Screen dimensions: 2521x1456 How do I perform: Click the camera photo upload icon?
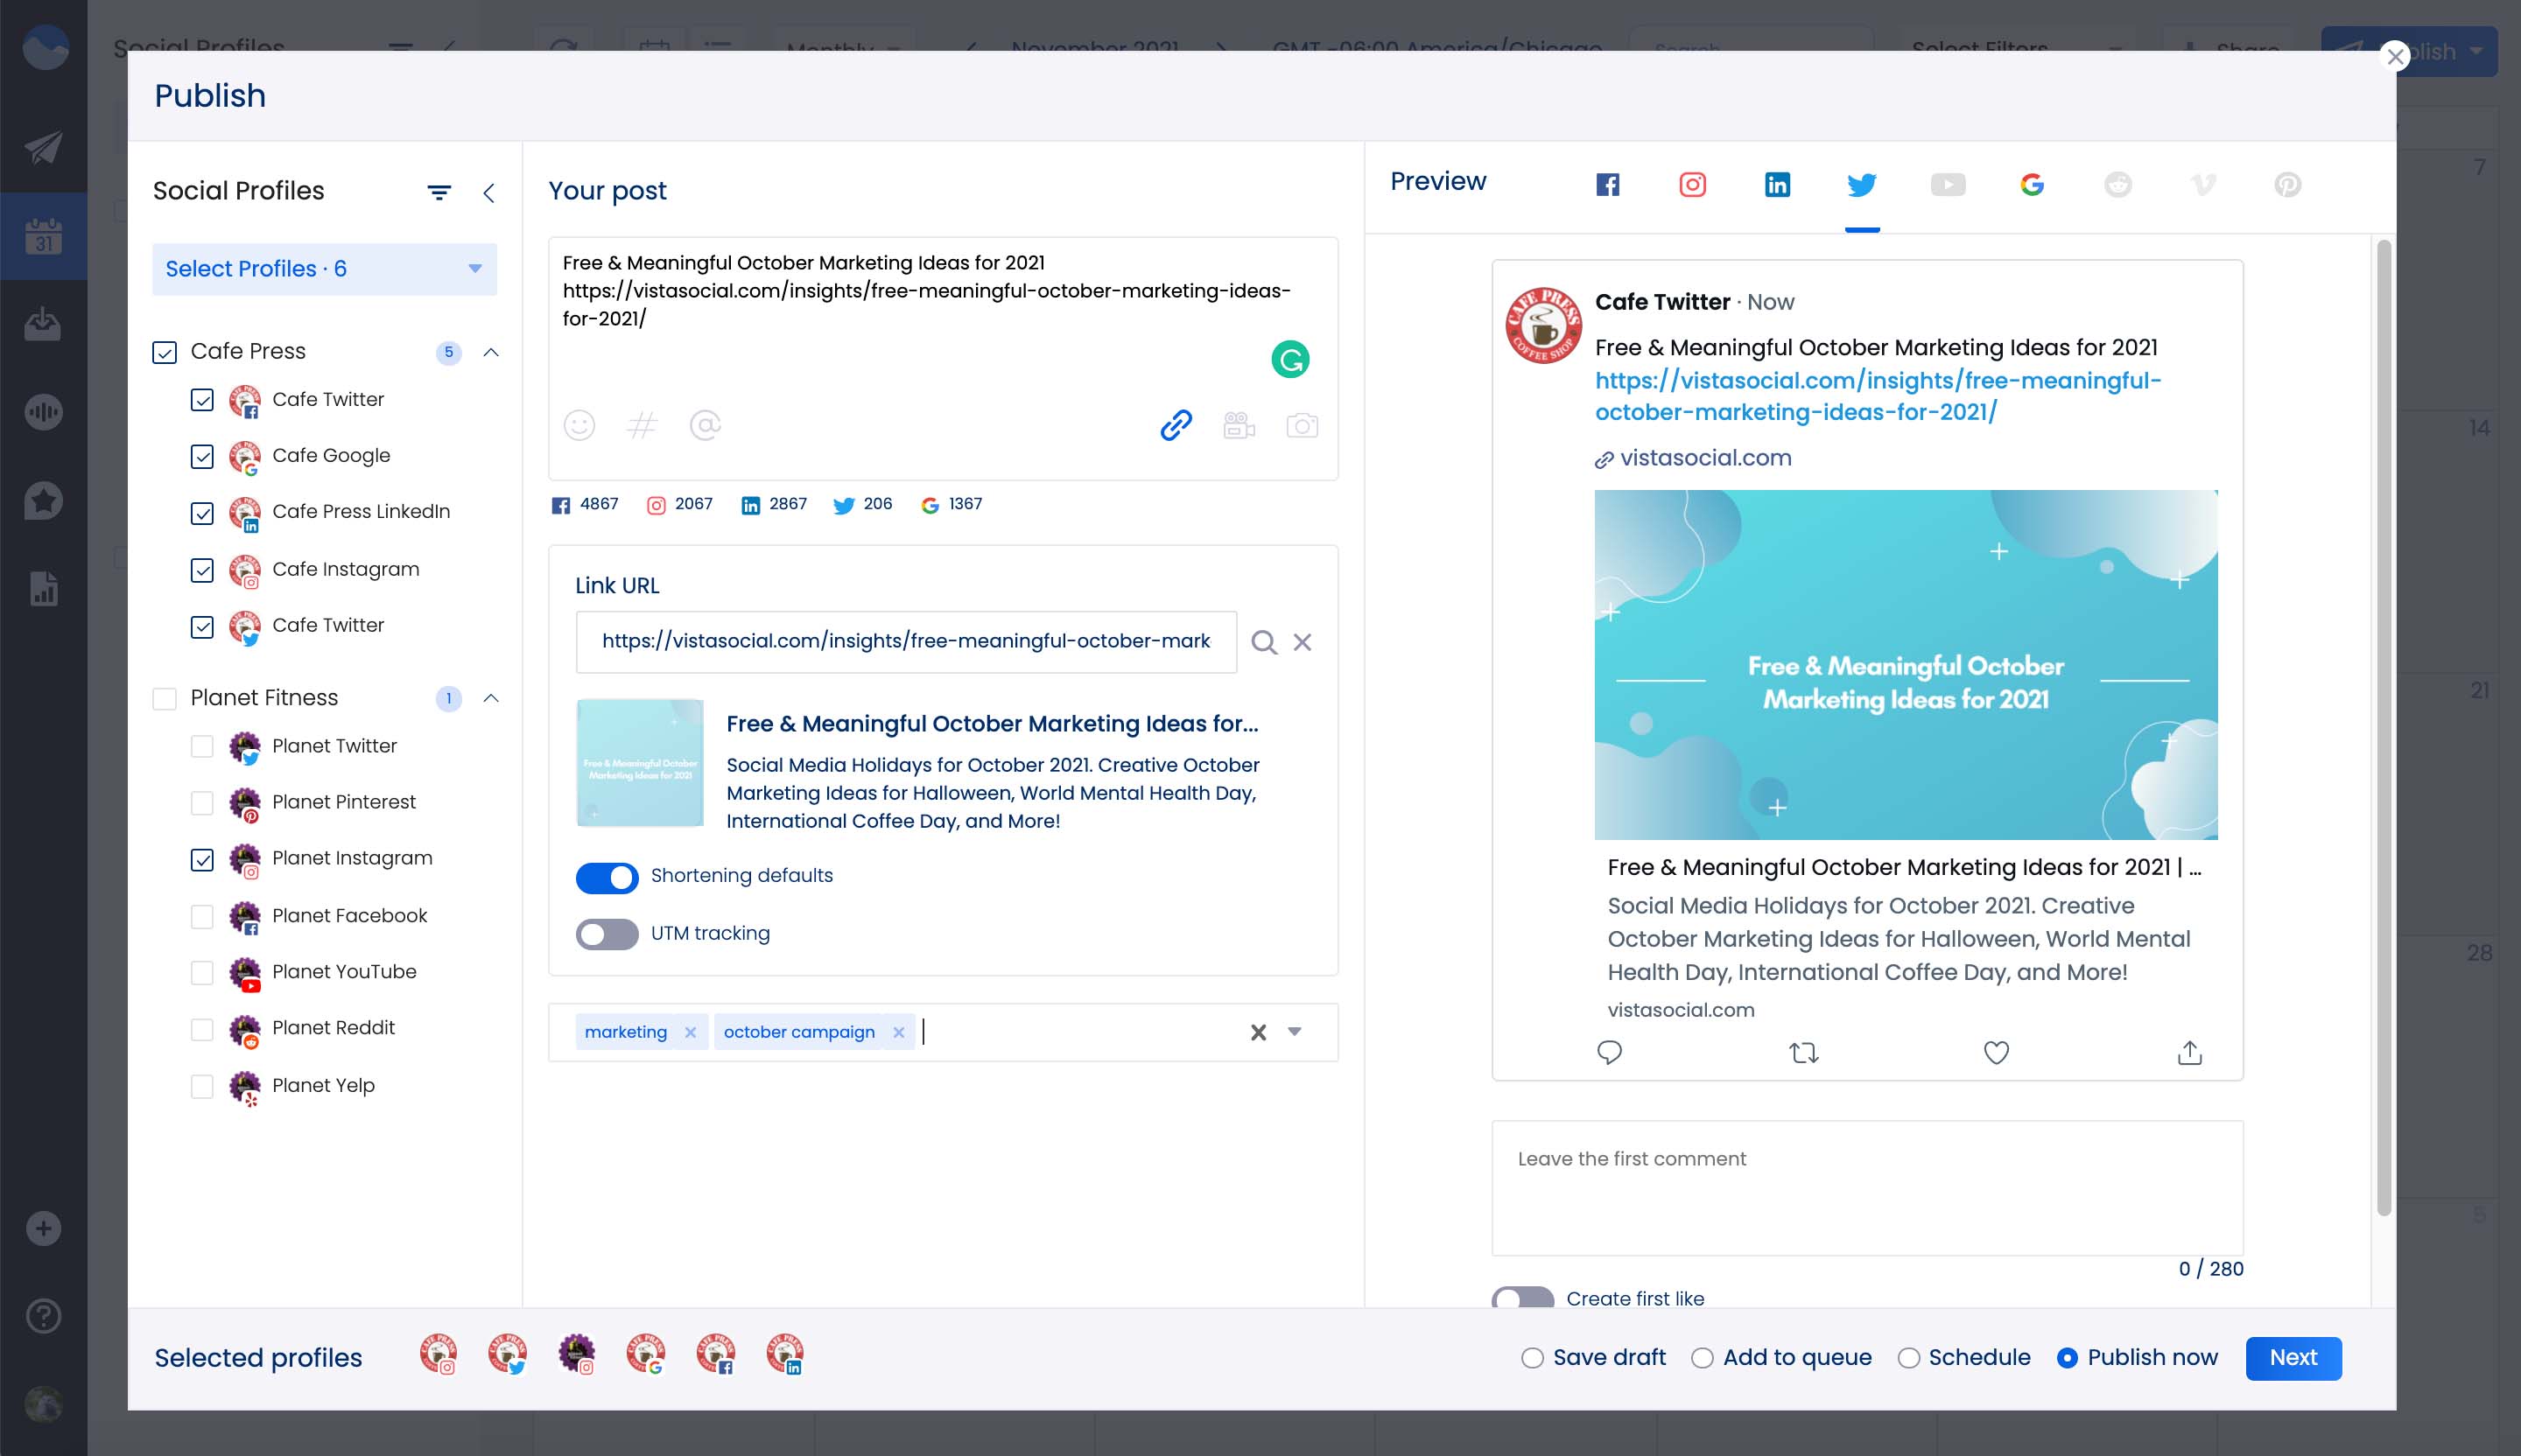(1302, 426)
